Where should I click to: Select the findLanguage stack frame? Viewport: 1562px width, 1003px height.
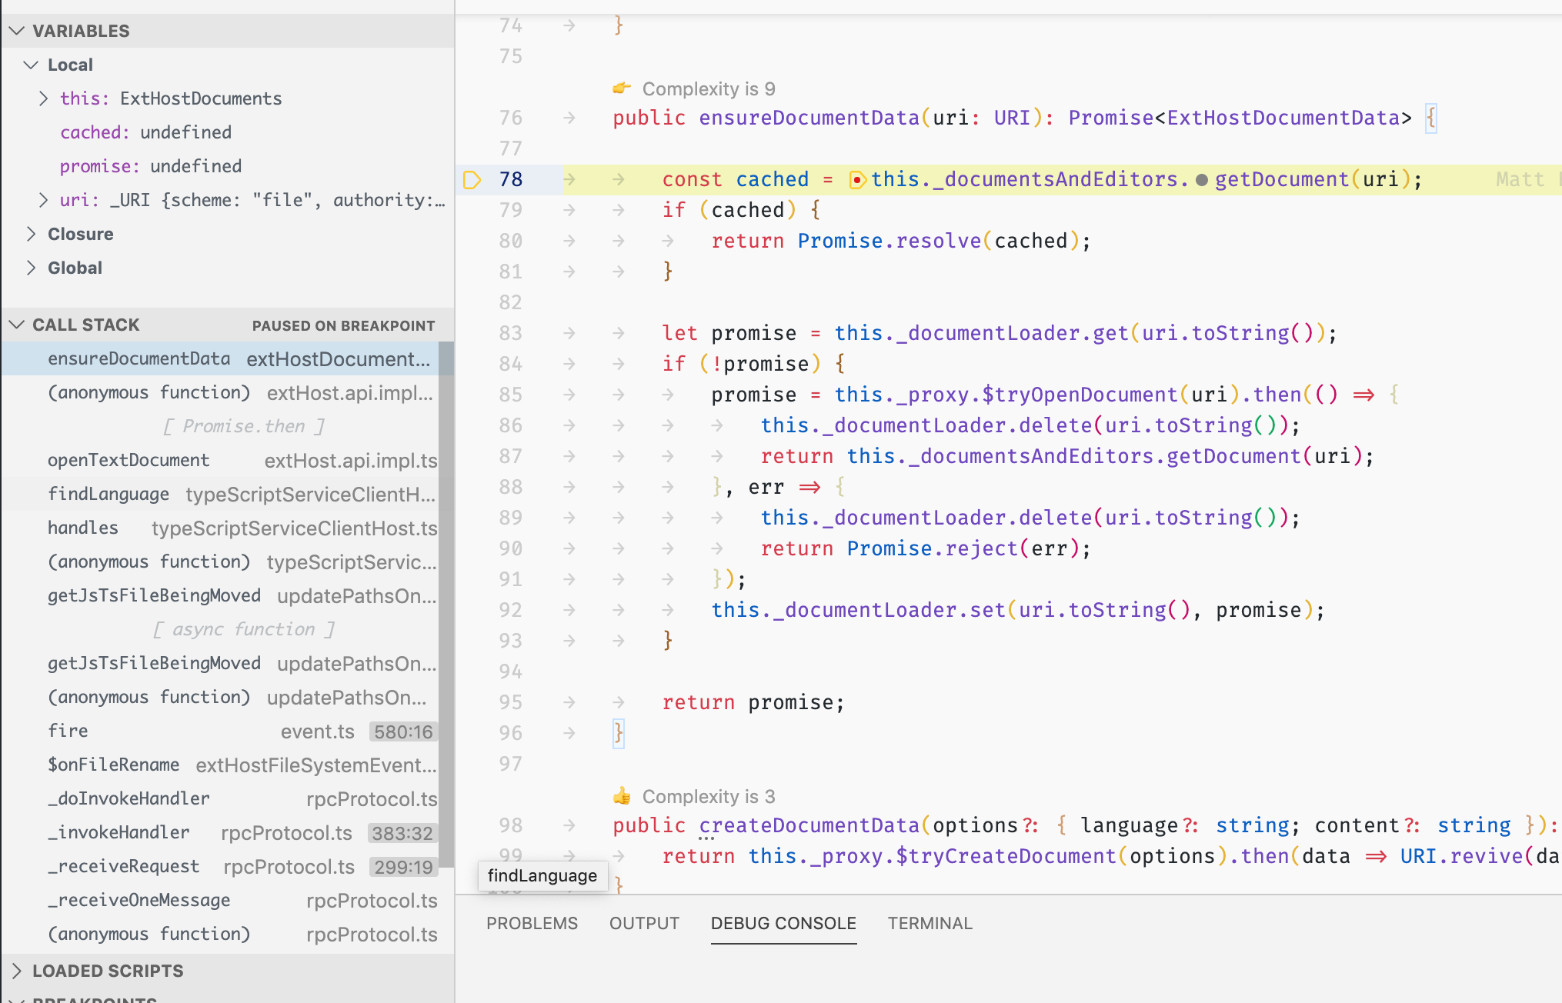pyautogui.click(x=108, y=493)
